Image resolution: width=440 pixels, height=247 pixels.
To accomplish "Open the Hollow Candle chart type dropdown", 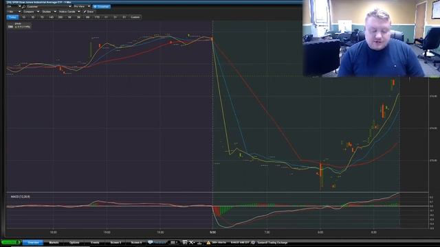I will pos(69,12).
